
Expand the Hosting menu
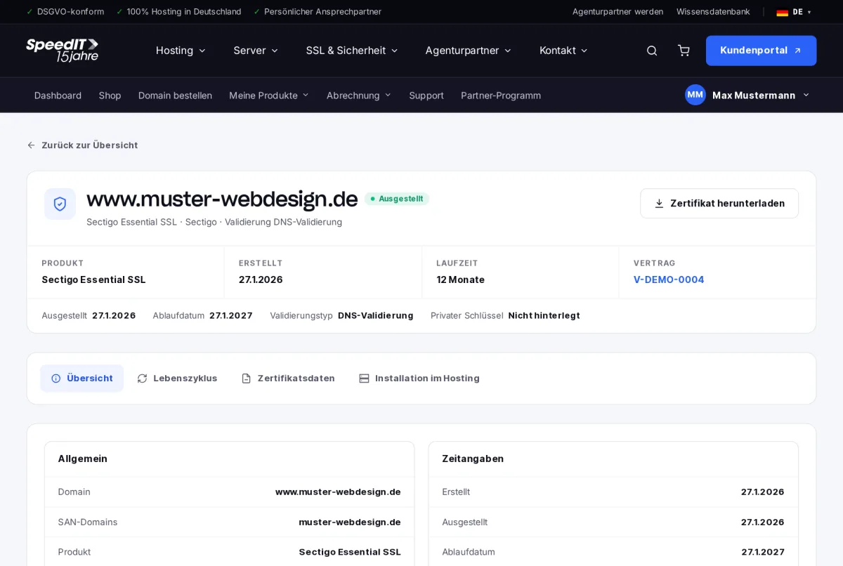(x=181, y=51)
